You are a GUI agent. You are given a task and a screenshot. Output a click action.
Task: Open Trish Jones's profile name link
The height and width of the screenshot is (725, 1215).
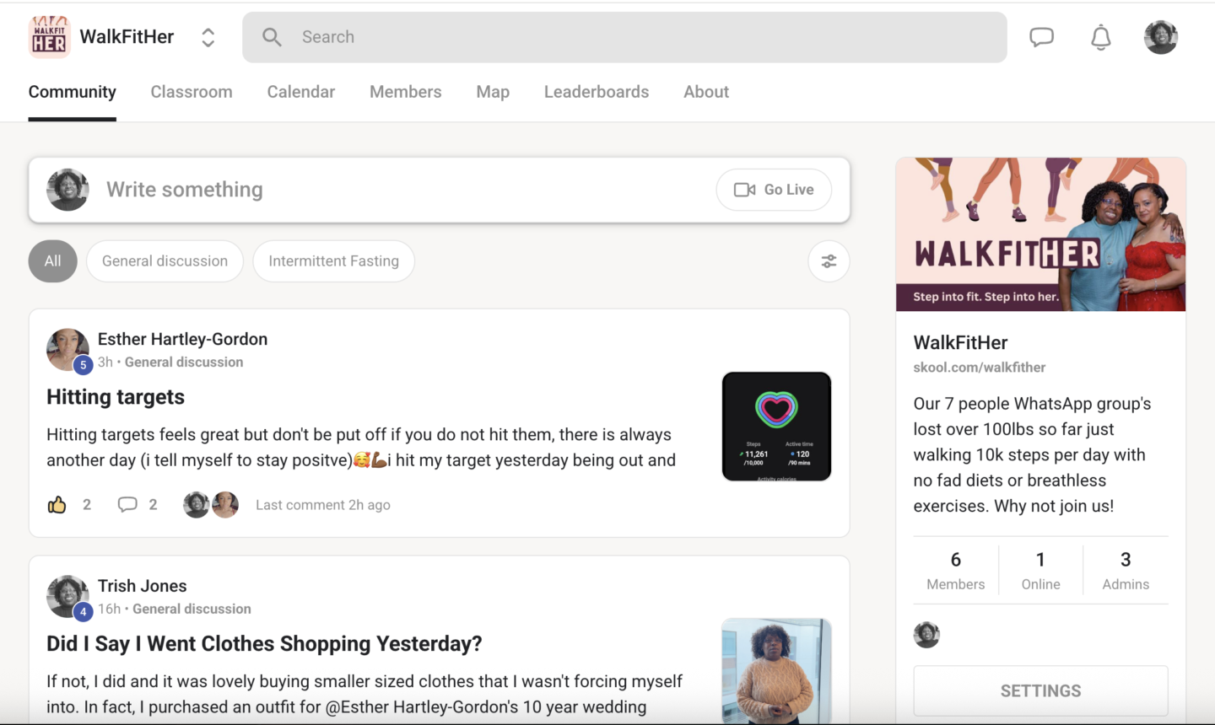point(143,586)
